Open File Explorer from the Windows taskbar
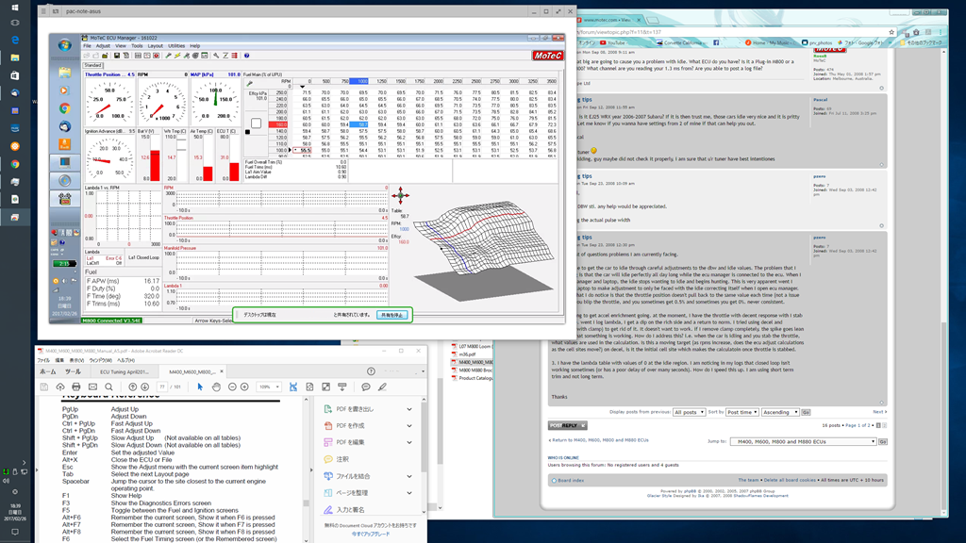The image size is (966, 543). [15, 58]
